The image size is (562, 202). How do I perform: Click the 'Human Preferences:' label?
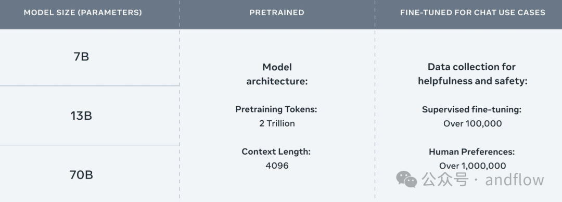point(471,152)
